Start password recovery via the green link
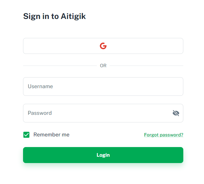Viewport: 204px width, 184px height. [164, 135]
